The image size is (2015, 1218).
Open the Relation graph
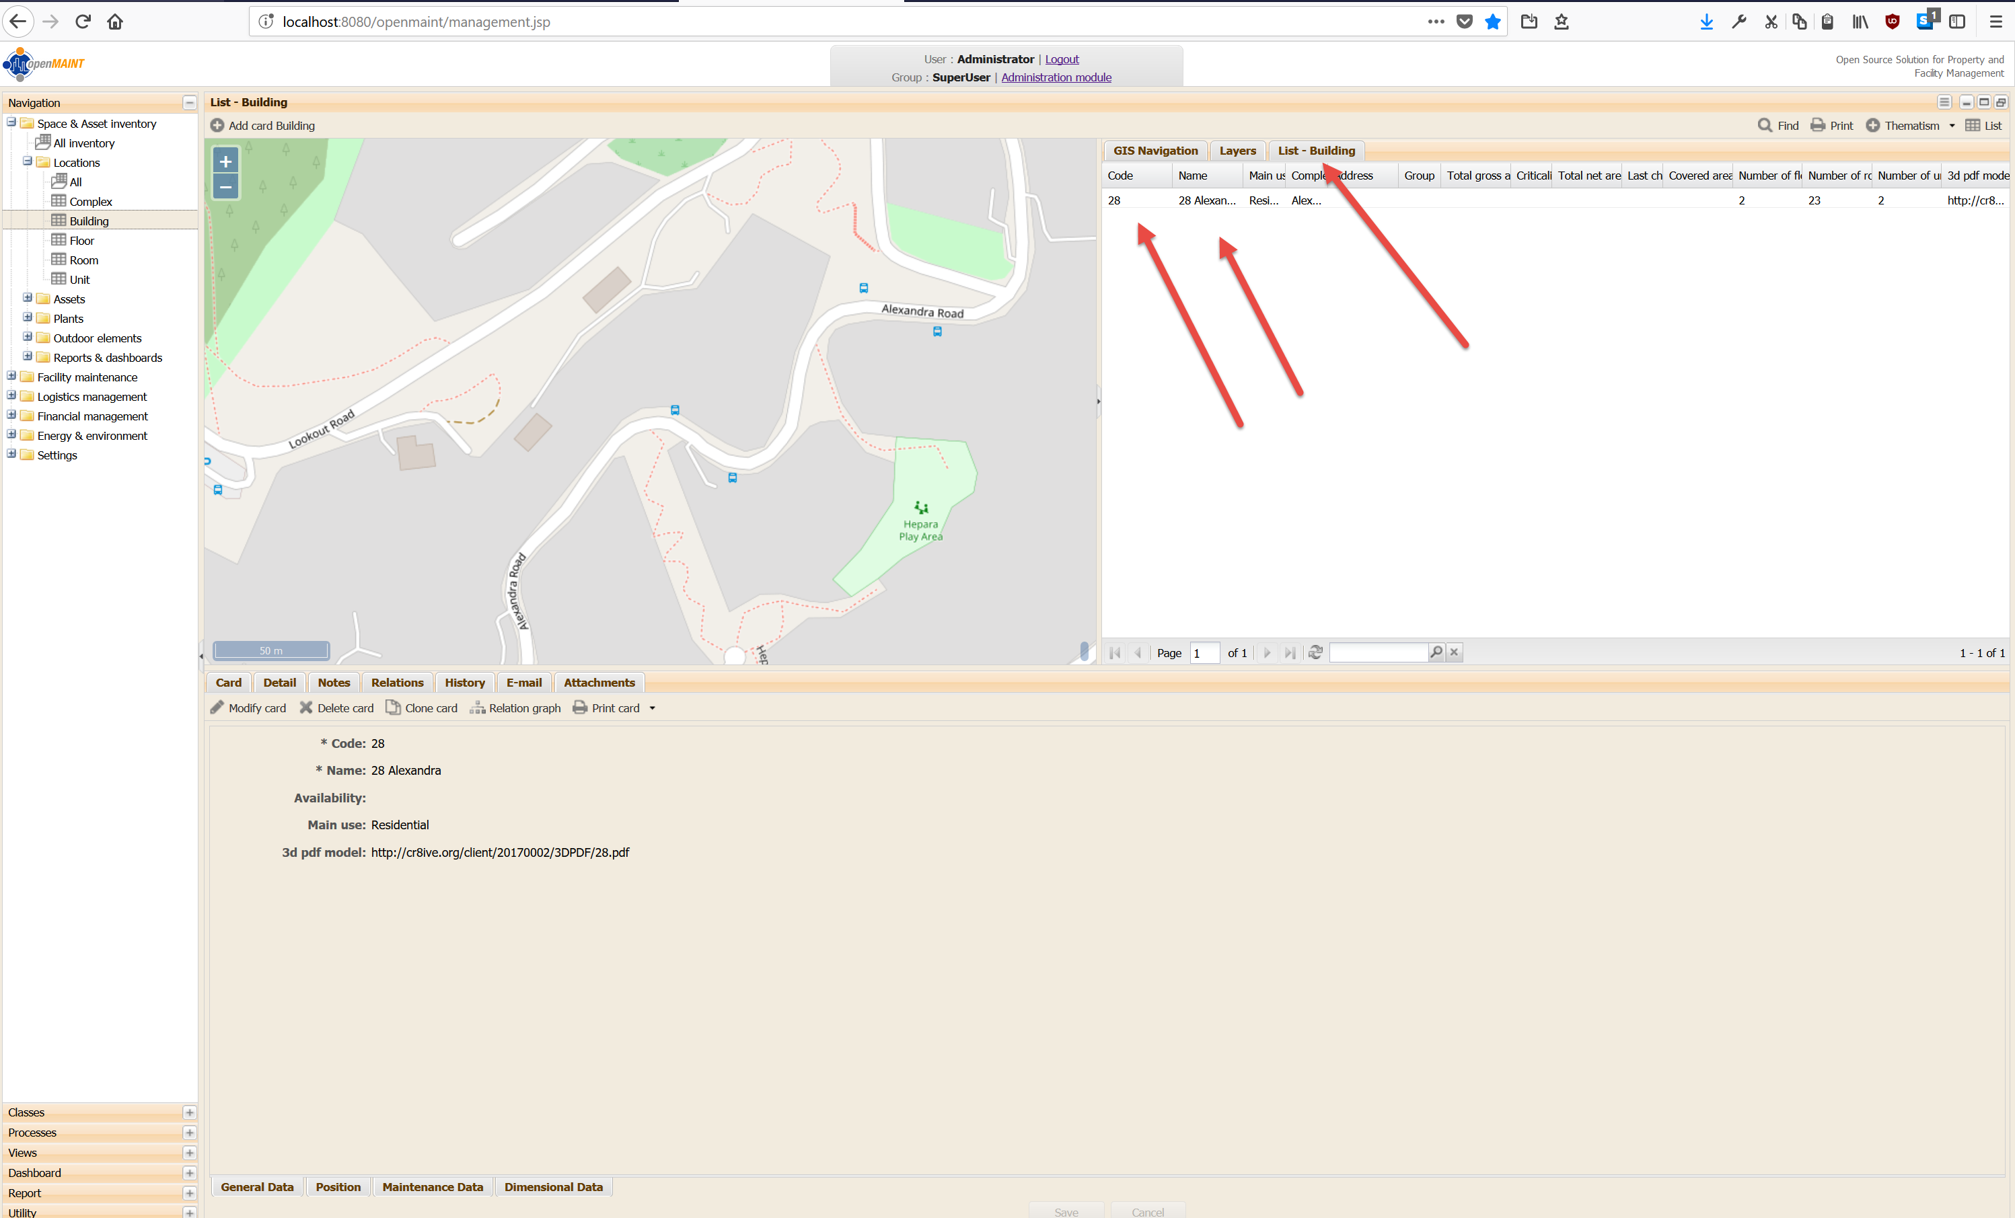point(515,708)
